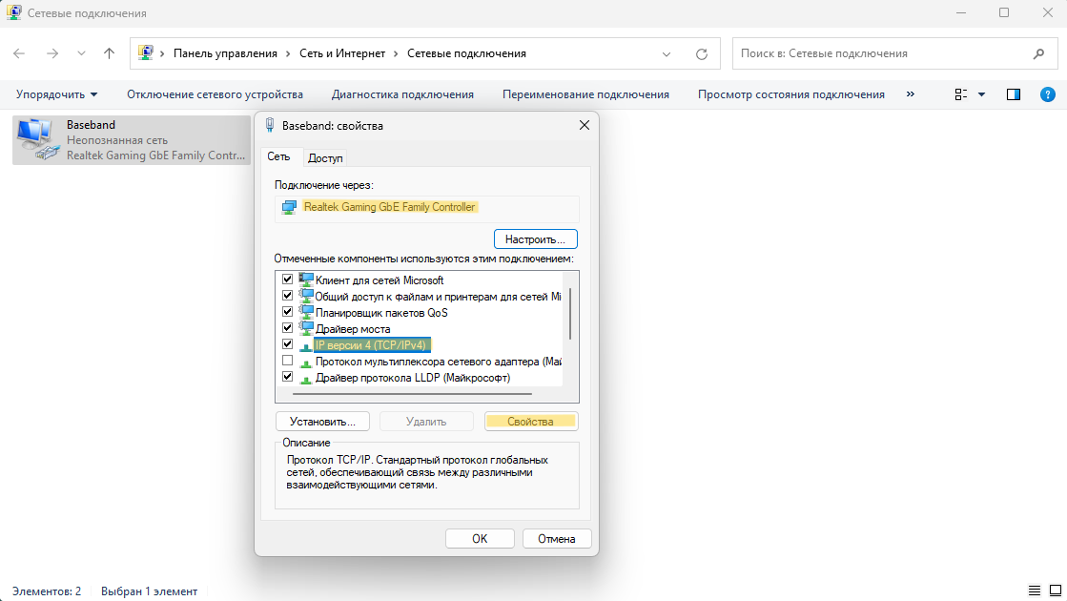Click 'Отключение сетевого устройства'

pos(215,94)
